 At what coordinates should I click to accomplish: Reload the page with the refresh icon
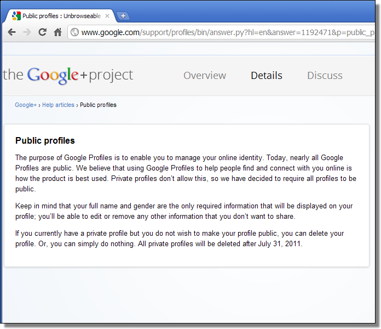[x=43, y=32]
